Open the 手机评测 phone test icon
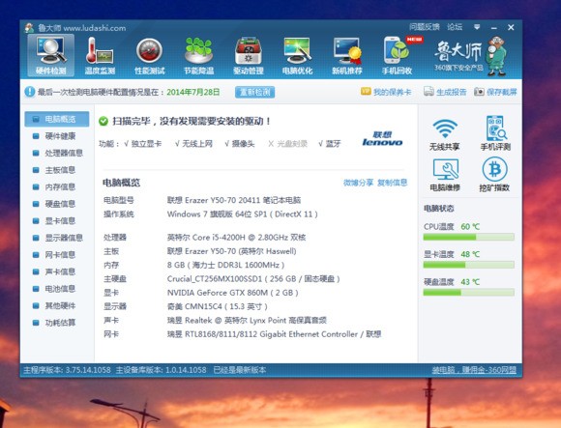The image size is (561, 428). click(495, 133)
